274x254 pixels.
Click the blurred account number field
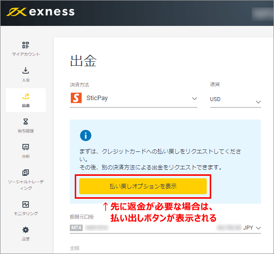(97, 228)
